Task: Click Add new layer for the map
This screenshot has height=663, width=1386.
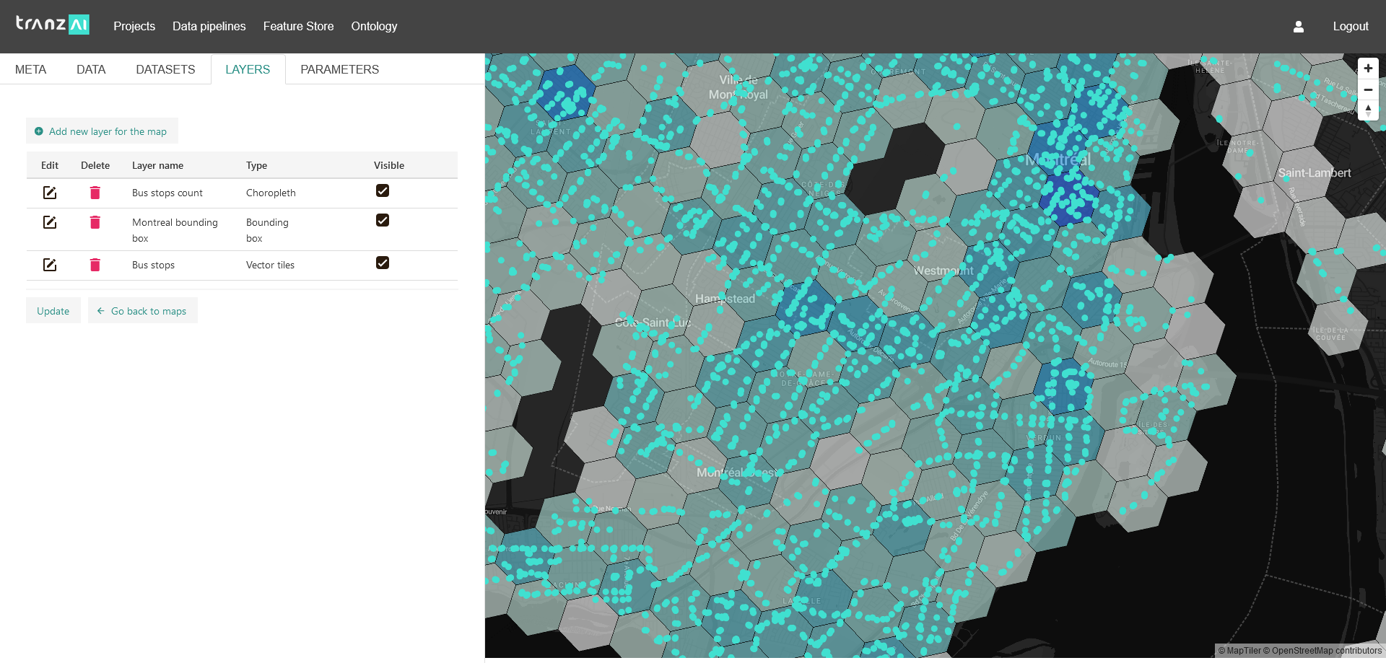Action: point(102,131)
